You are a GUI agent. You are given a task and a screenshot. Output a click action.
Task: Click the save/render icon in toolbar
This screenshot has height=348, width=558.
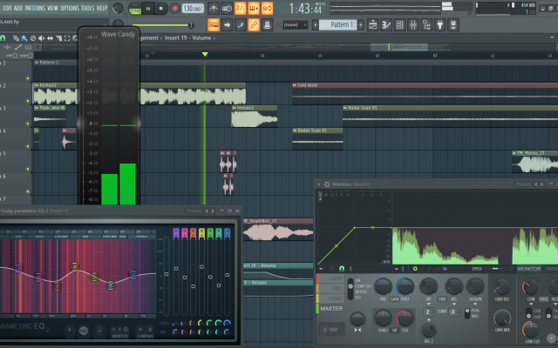pyautogui.click(x=453, y=25)
